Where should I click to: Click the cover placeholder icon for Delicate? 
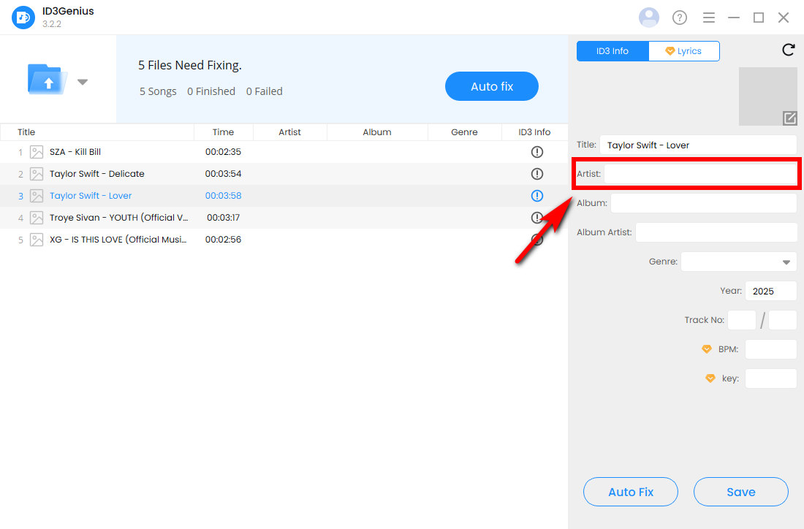[37, 174]
